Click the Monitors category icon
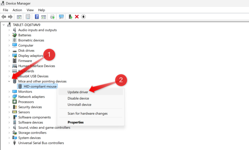This screenshot has height=150, width=249. click(x=14, y=92)
